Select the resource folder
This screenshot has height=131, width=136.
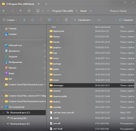(x=92, y=75)
